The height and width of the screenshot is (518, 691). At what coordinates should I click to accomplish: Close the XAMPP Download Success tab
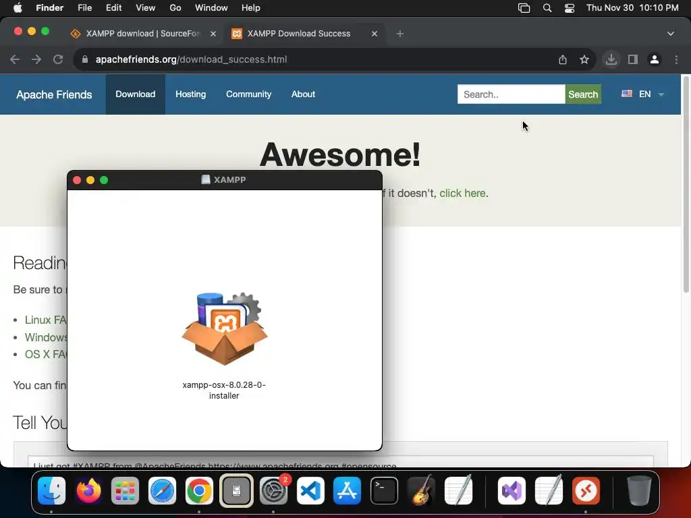point(375,34)
